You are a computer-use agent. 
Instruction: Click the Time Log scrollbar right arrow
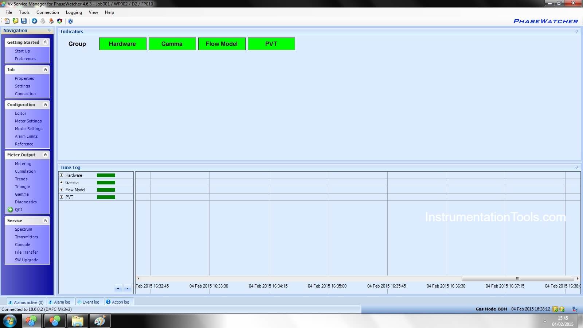coord(578,278)
